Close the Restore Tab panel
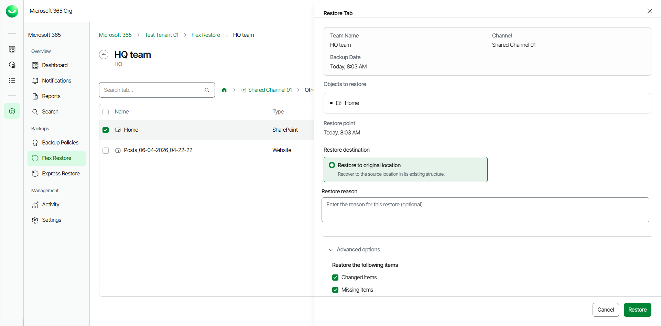The height and width of the screenshot is (326, 661). pyautogui.click(x=650, y=11)
